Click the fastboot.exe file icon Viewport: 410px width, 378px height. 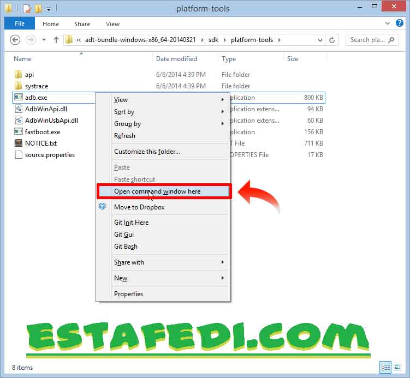18,131
